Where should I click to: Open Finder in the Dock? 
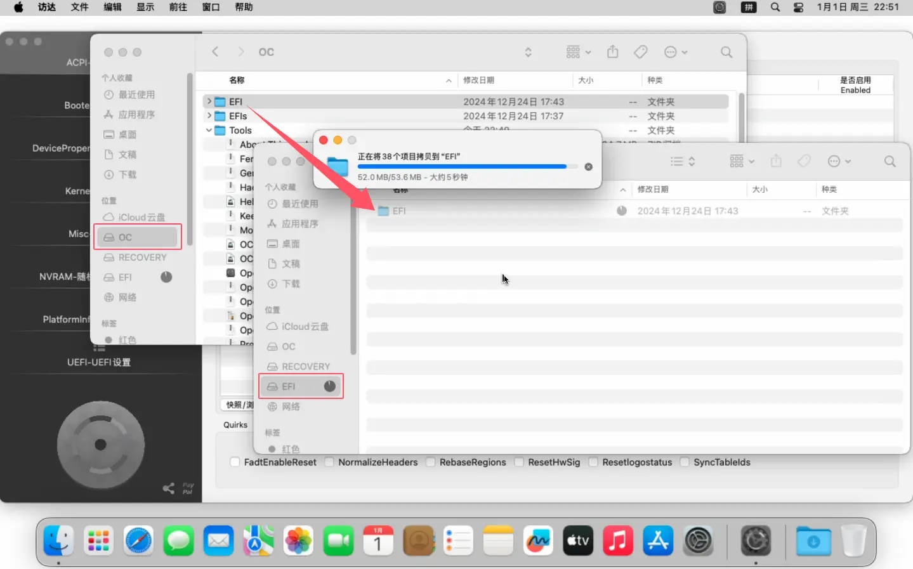[x=58, y=541]
